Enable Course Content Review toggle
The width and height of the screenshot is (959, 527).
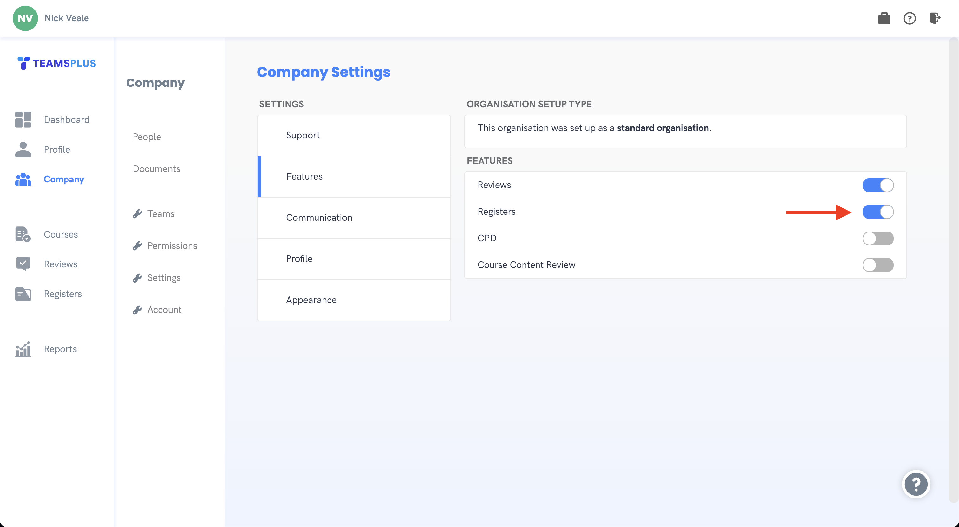pos(877,265)
